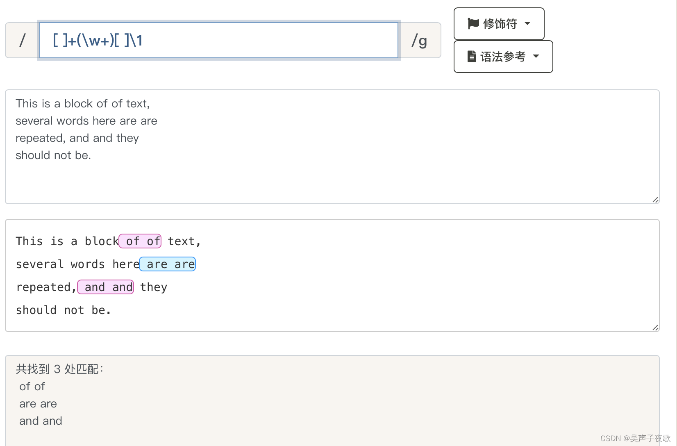This screenshot has height=446, width=677.
Task: Click the caret arrow beside 语法参考
Action: [536, 56]
